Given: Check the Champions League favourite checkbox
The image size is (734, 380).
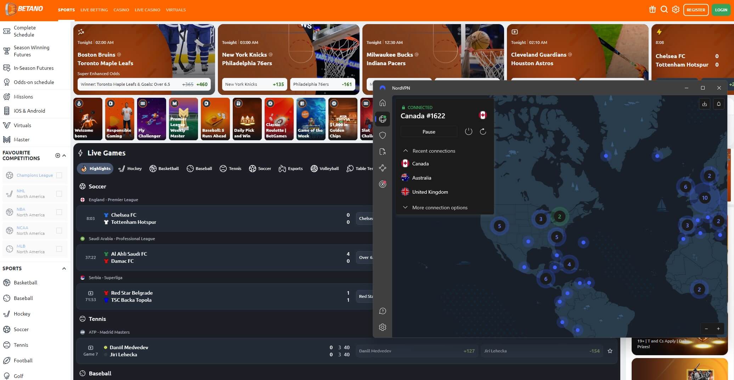Looking at the screenshot, I should click(x=59, y=175).
